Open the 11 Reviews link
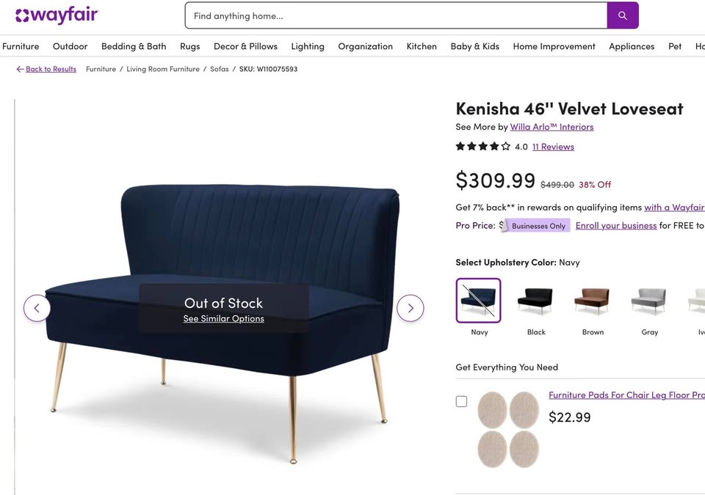 553,147
